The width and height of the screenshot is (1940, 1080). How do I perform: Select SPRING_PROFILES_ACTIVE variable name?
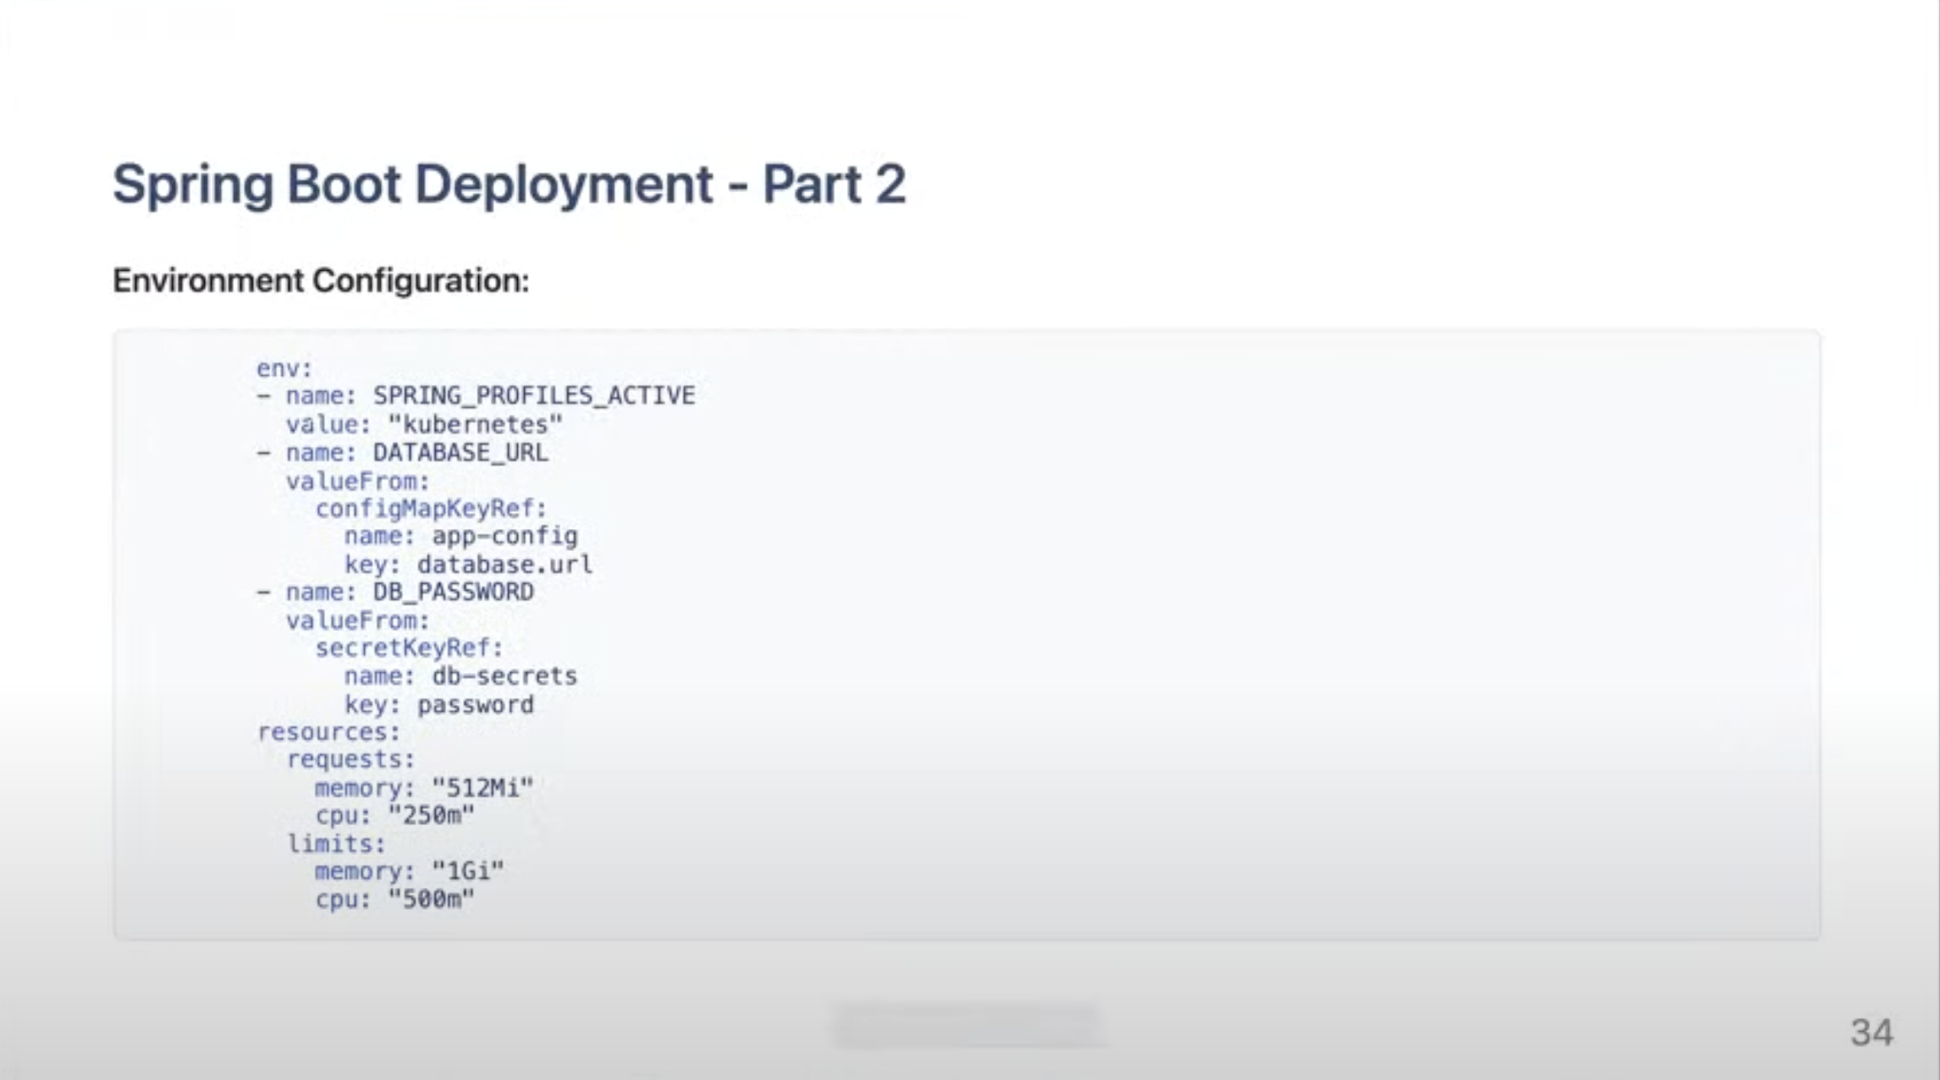coord(533,395)
